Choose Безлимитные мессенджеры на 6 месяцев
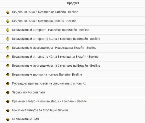Viewport: 145px width, 123px height. (56, 66)
